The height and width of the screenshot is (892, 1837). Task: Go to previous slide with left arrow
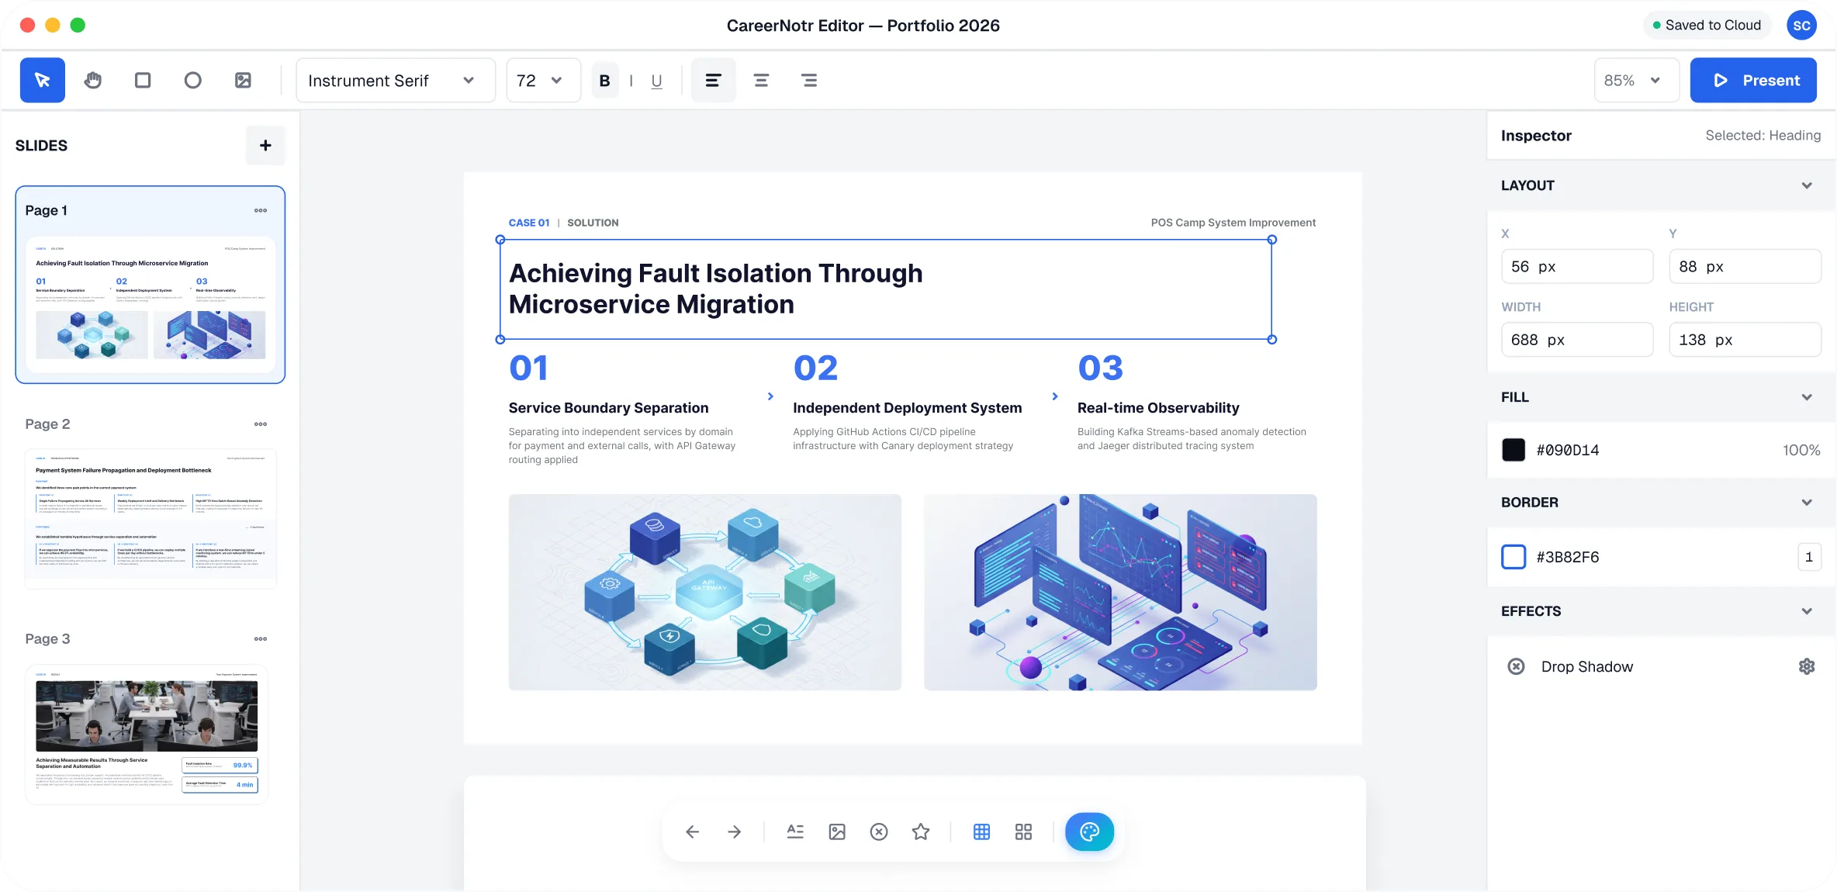point(693,831)
